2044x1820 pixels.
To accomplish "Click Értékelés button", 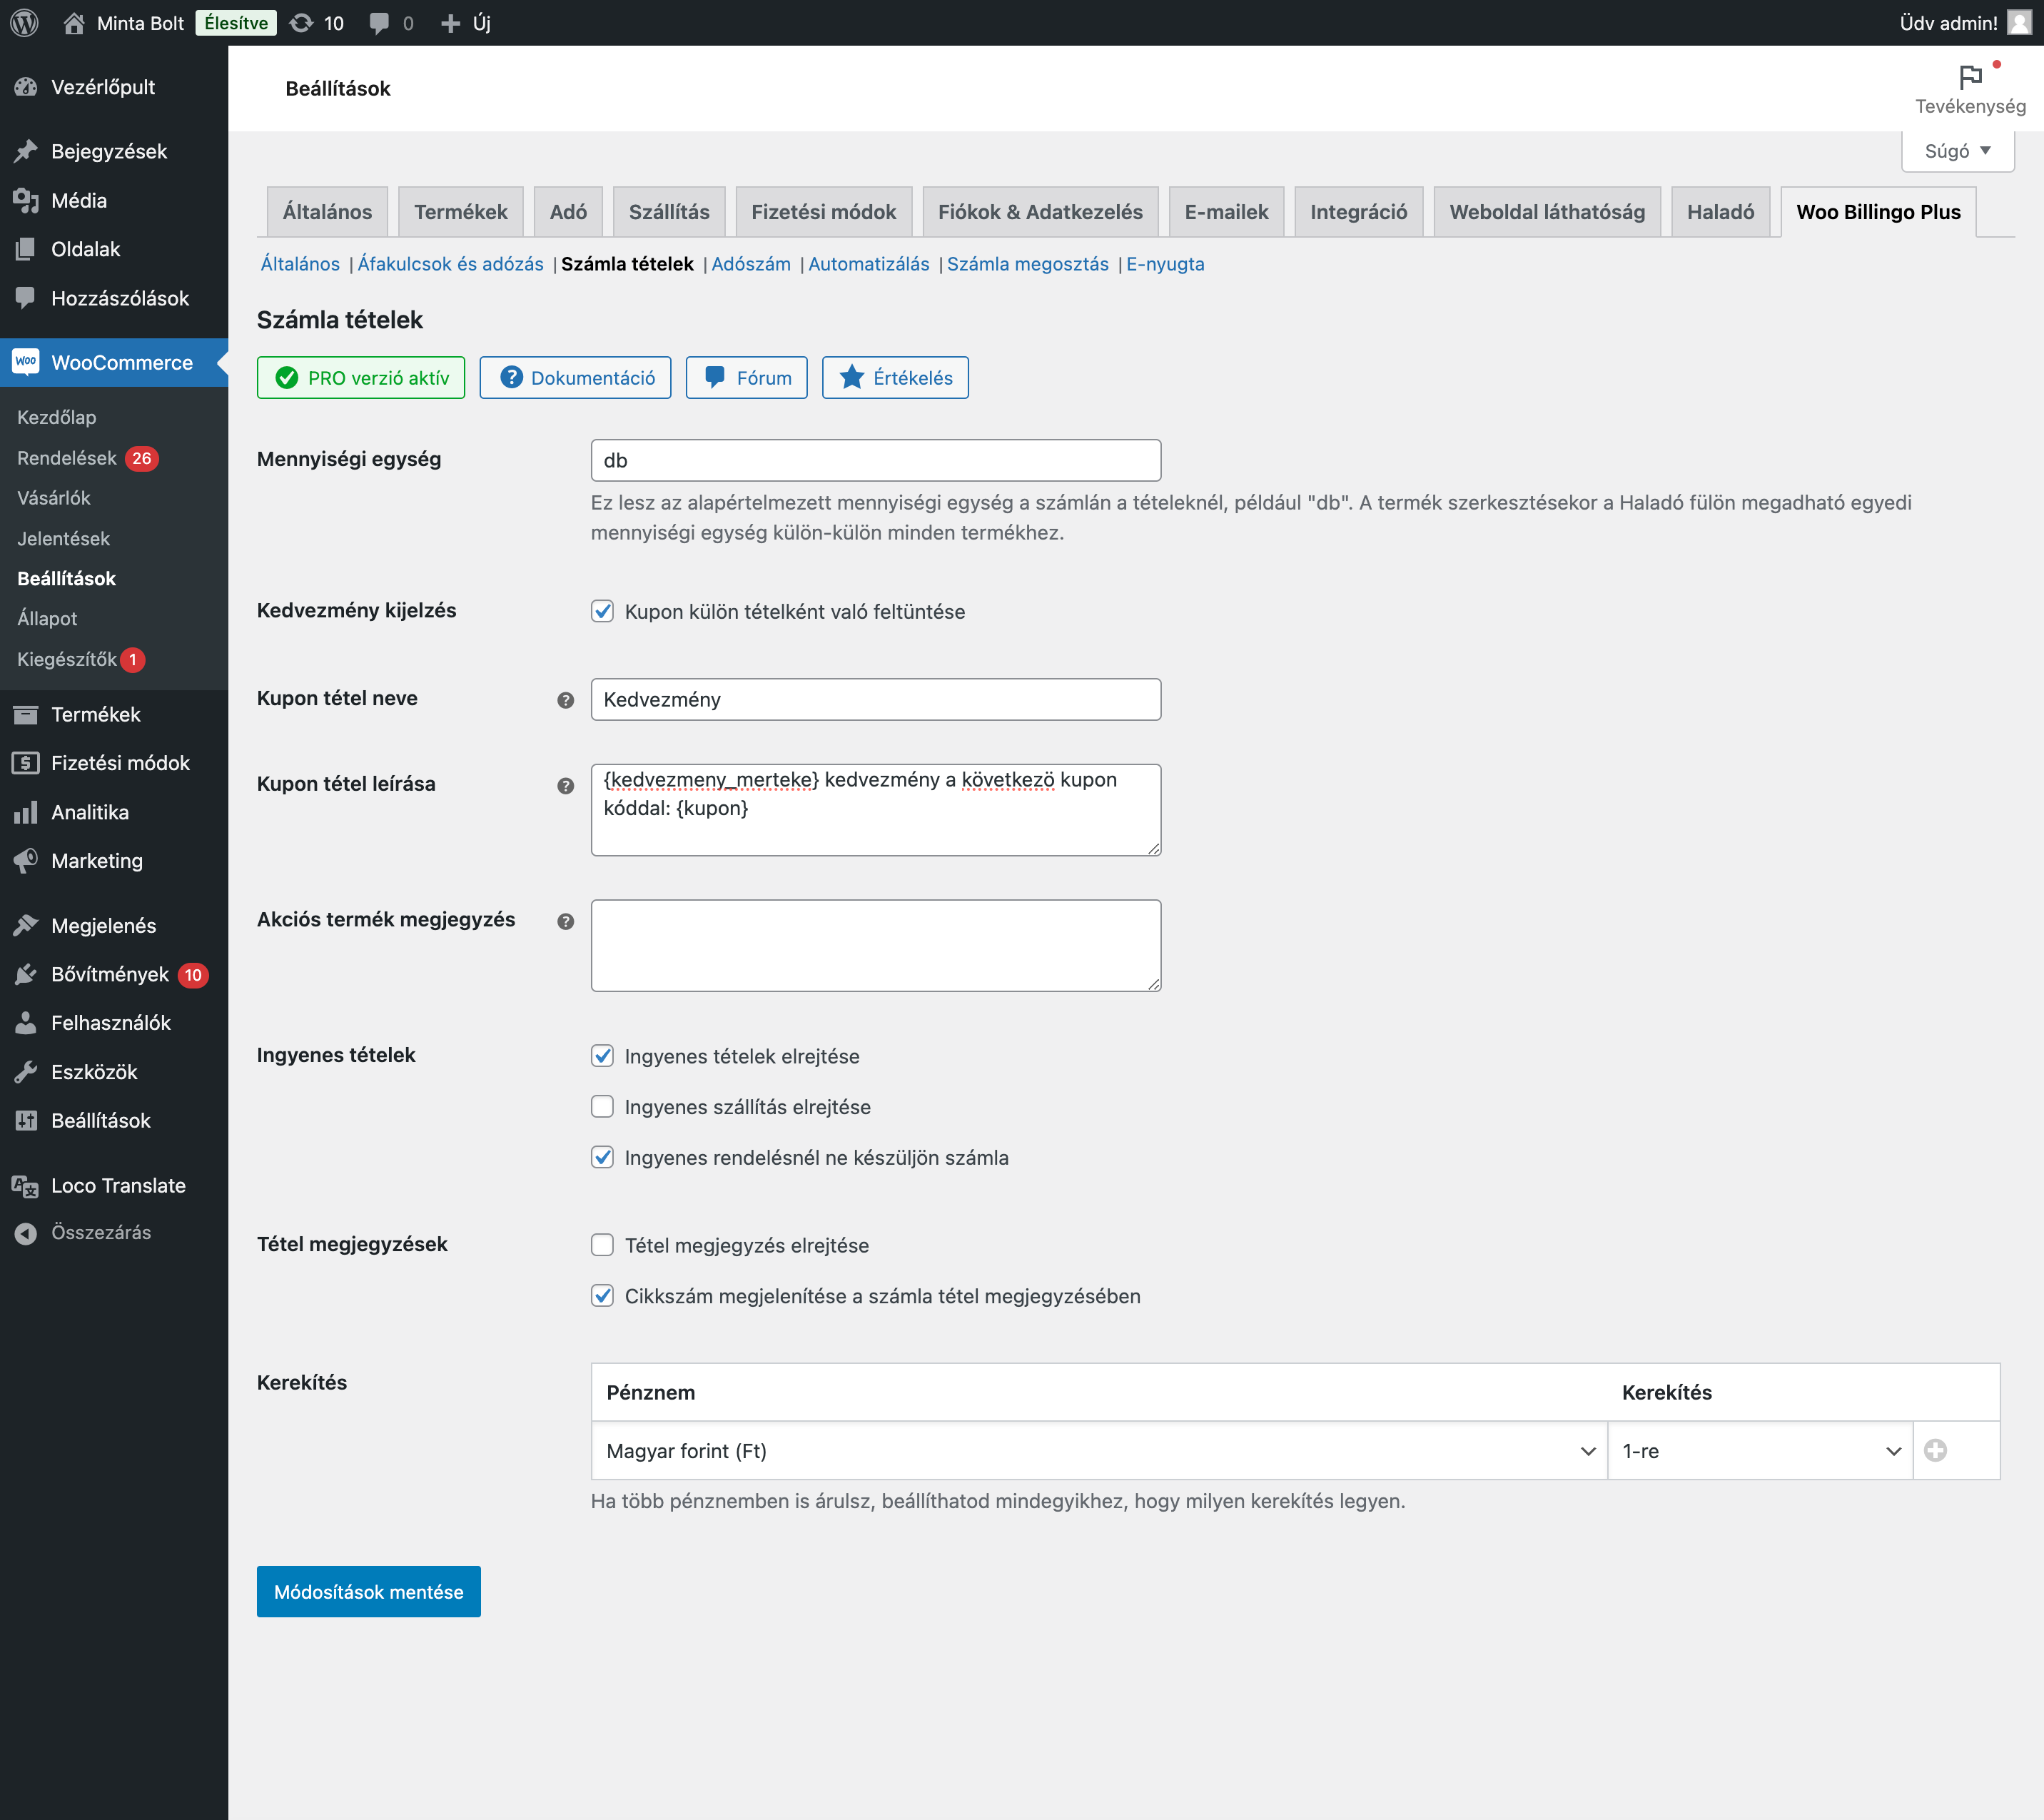I will (896, 378).
